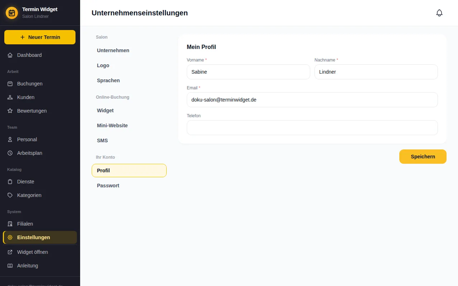Open the Widget settings section
Image resolution: width=458 pixels, height=286 pixels.
[129, 110]
